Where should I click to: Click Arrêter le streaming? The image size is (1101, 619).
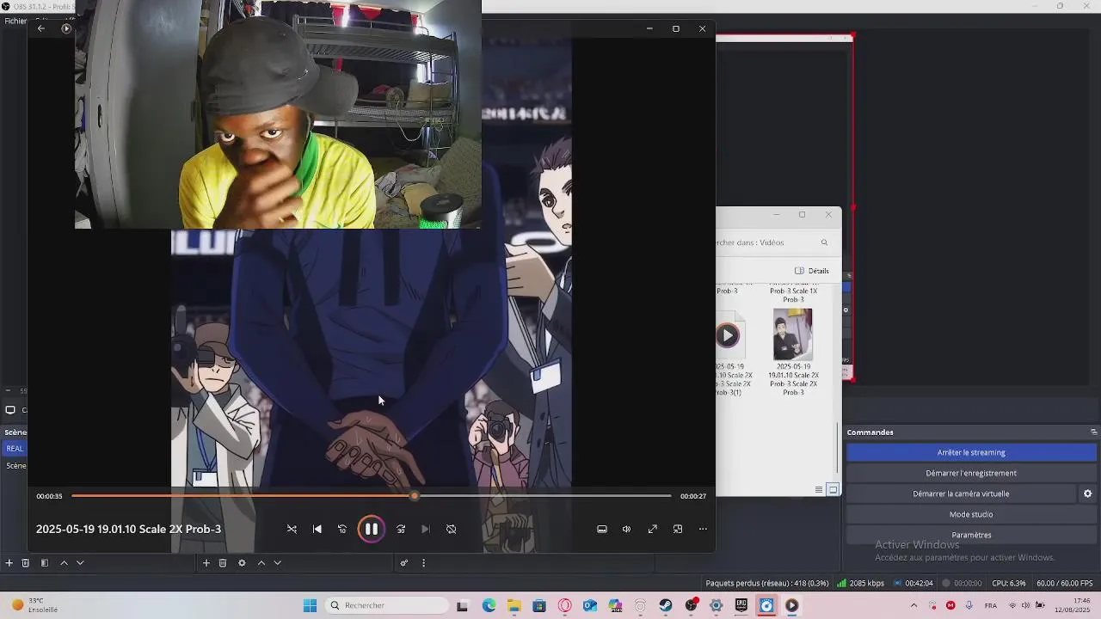(x=971, y=452)
